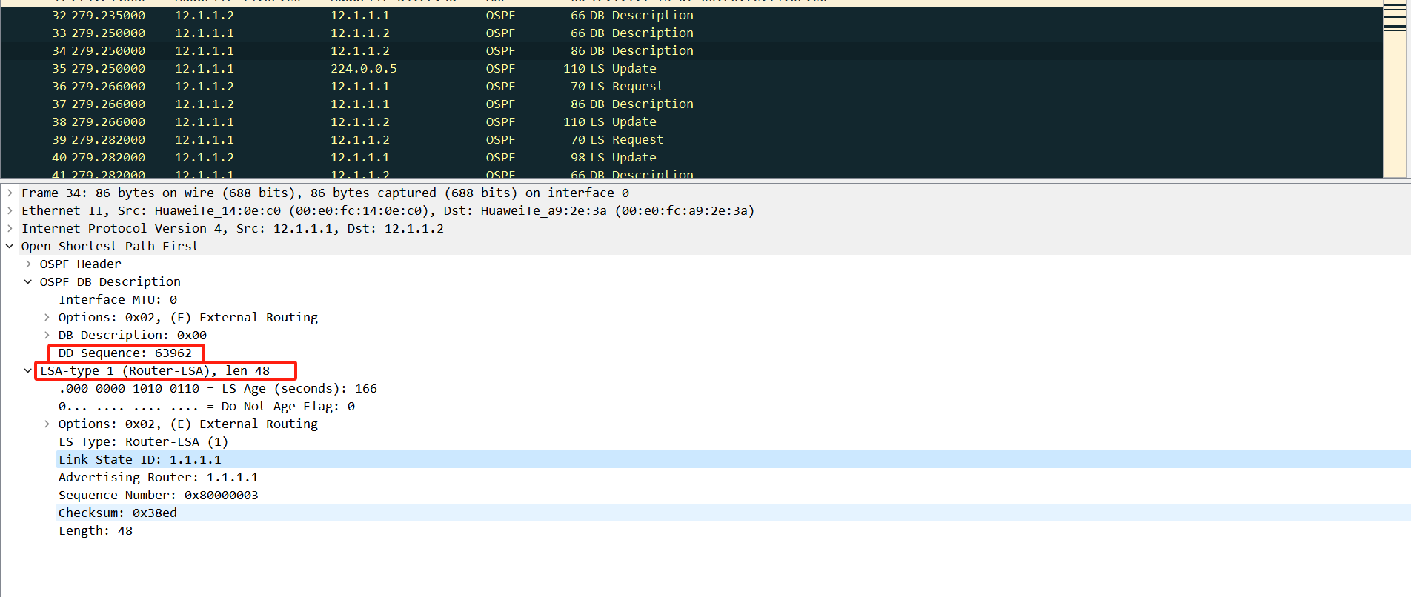Select LS Type: Router-LSA (1) line
The image size is (1411, 597).
point(144,441)
